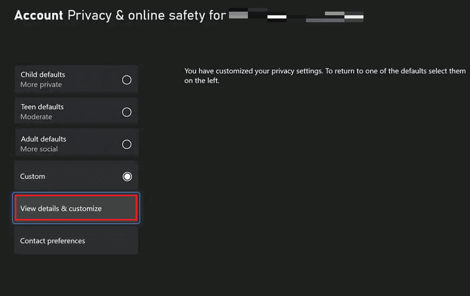Image resolution: width=470 pixels, height=296 pixels.
Task: Click the "Custom" option label
Action: [33, 176]
